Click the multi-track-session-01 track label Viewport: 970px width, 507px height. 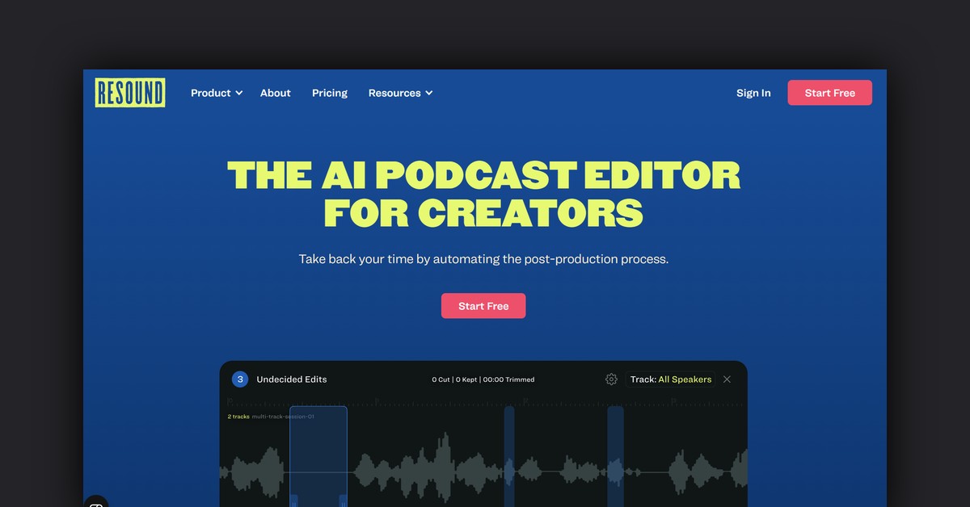tap(282, 417)
